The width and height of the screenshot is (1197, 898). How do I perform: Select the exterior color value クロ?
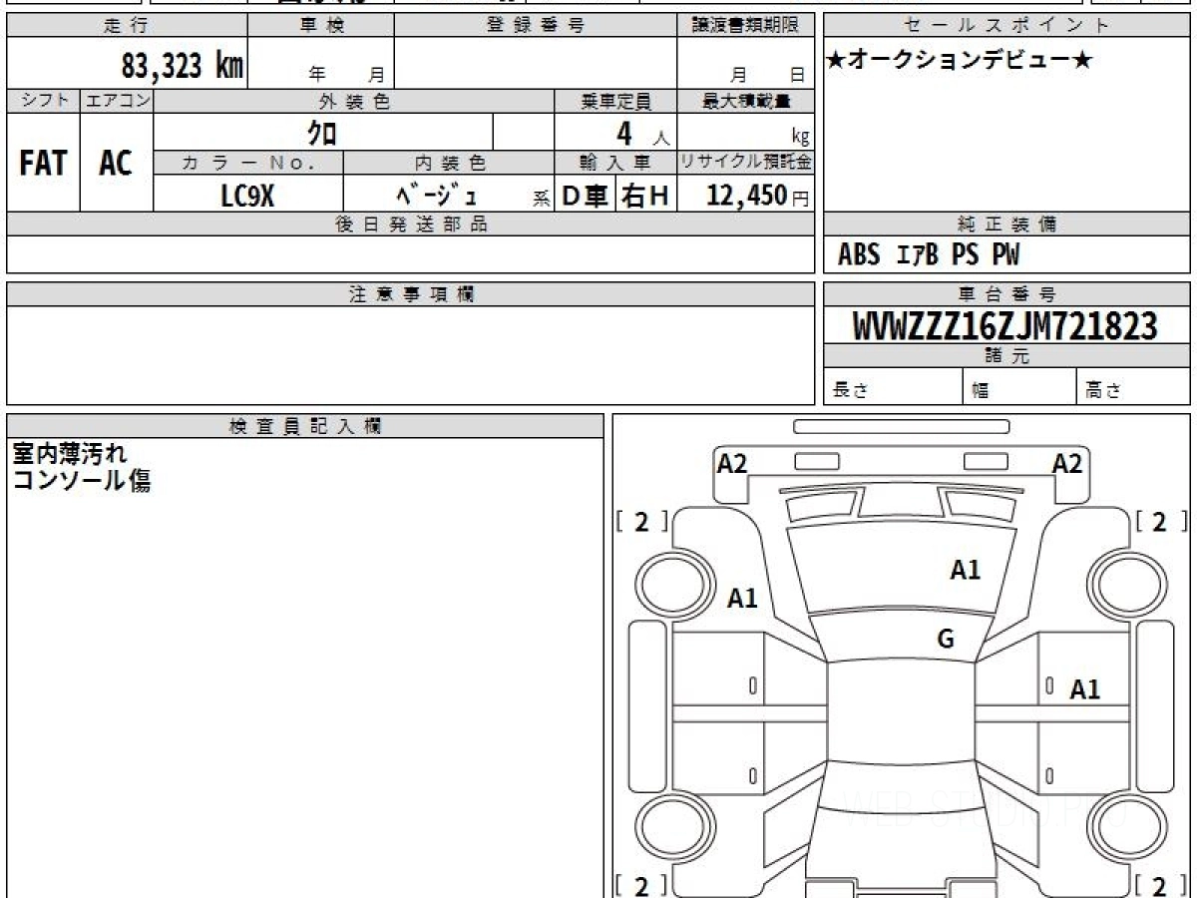coord(321,132)
